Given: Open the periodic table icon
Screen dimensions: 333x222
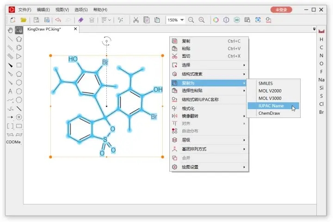Looking at the screenshot, I should click(x=321, y=31).
